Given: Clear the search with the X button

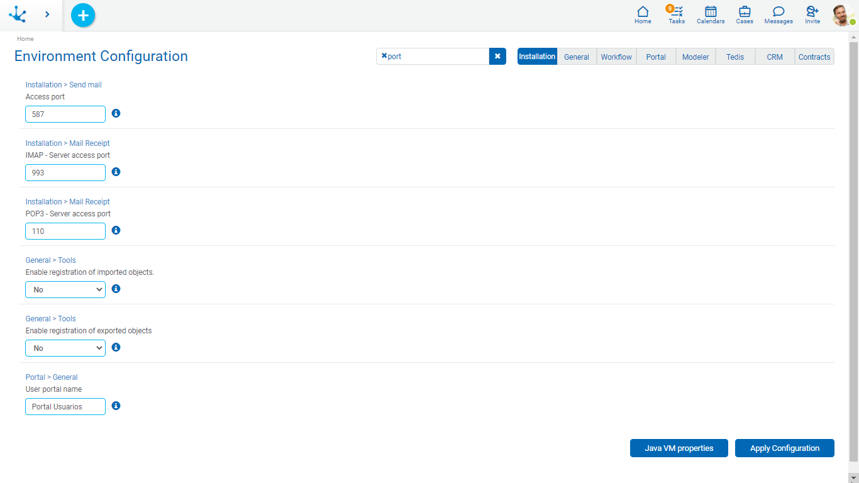Looking at the screenshot, I should coord(497,57).
